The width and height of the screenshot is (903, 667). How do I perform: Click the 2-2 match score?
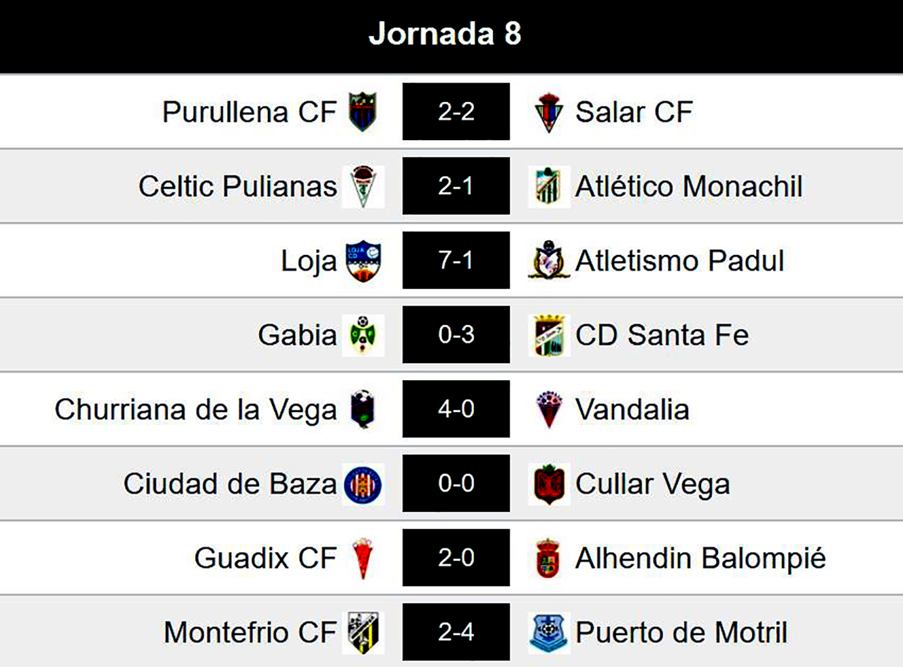coord(456,112)
